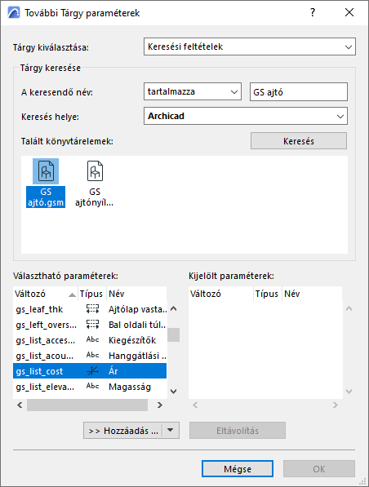Open the help question mark button

pyautogui.click(x=313, y=13)
